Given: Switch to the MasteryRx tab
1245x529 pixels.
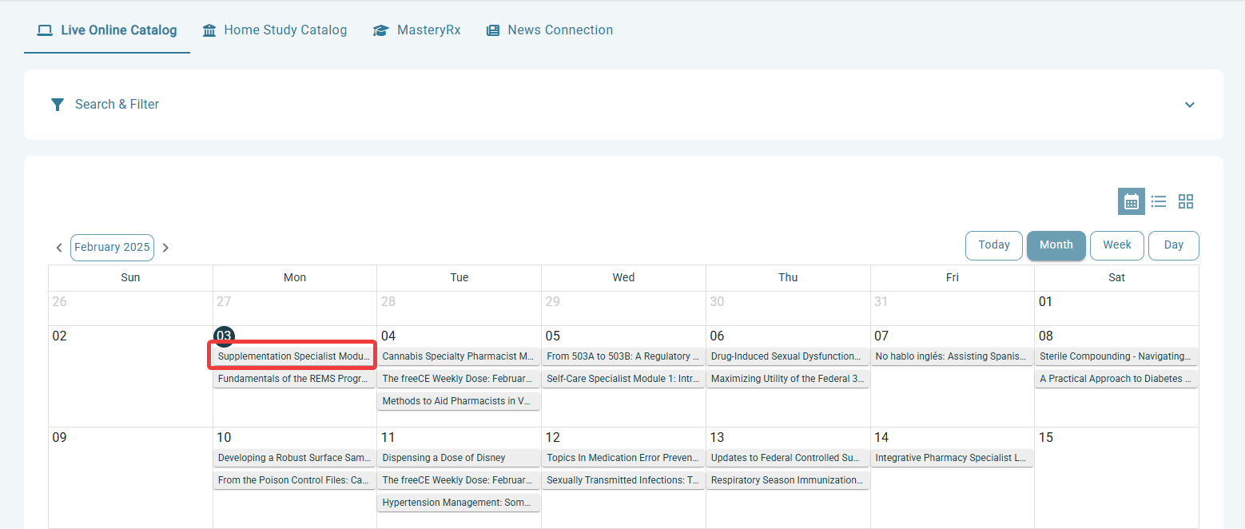Looking at the screenshot, I should point(416,30).
